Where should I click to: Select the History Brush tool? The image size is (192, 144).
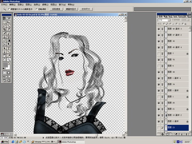point(9,37)
